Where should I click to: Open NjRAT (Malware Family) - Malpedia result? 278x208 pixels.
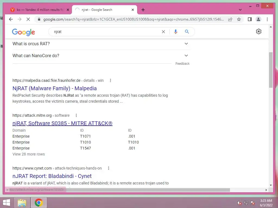[x=54, y=88]
